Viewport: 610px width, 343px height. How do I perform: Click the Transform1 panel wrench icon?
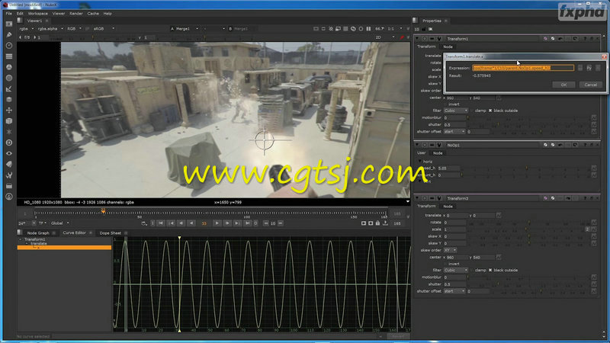[x=439, y=39]
